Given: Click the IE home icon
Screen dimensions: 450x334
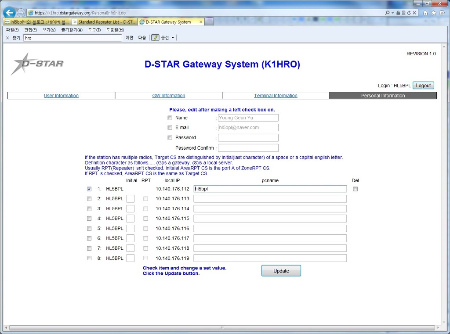Looking at the screenshot, I should click(x=425, y=13).
